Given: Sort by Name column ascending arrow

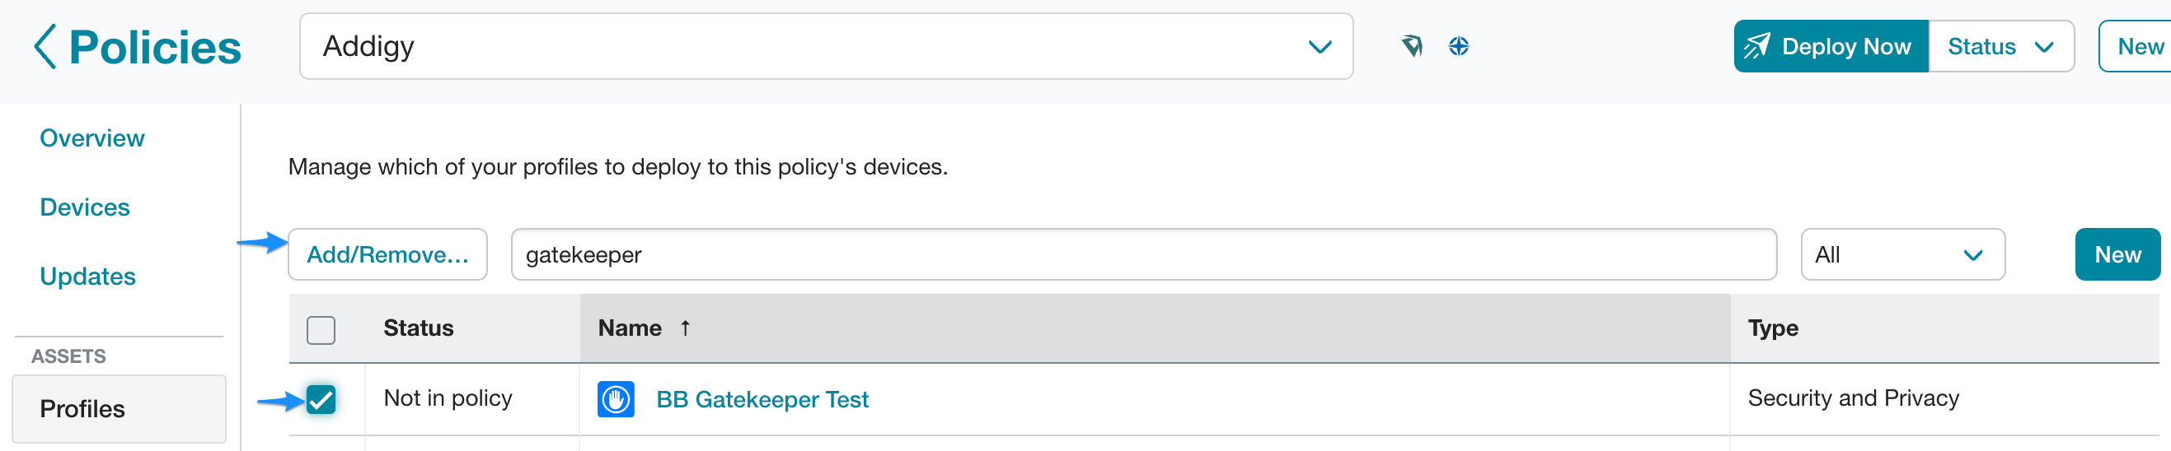Looking at the screenshot, I should (685, 328).
